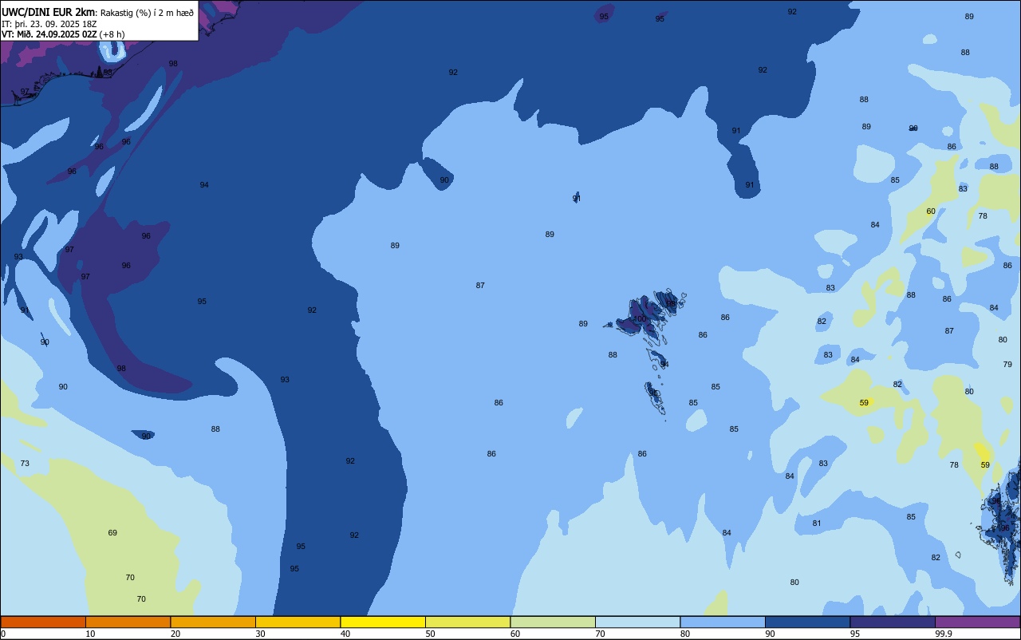This screenshot has height=640, width=1021.
Task: Pick the purple legend swatch above 99.9
Action: tap(977, 622)
